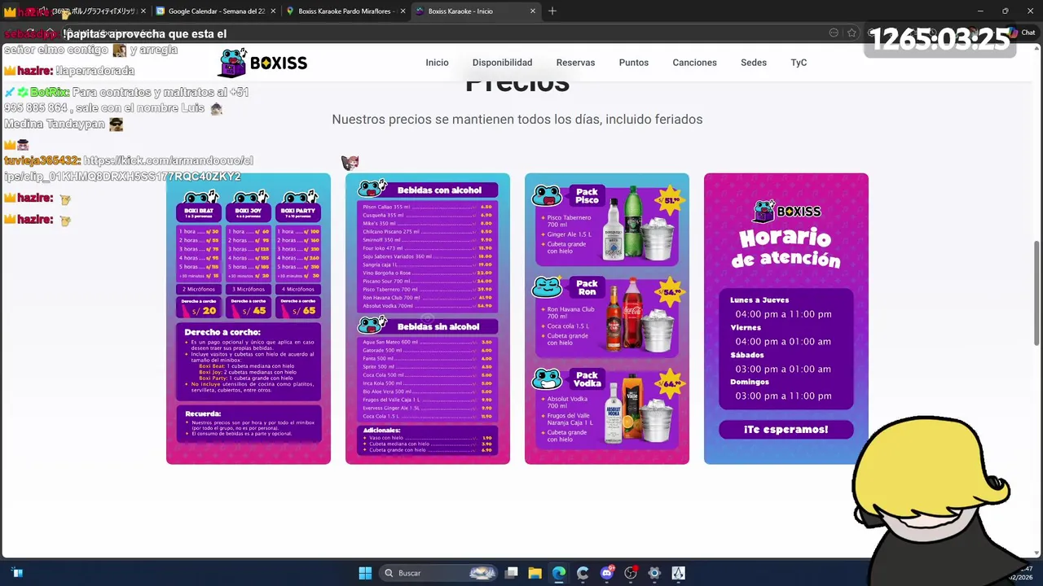The image size is (1043, 586).
Task: Click the Boxiss logo in the header
Action: (x=262, y=63)
